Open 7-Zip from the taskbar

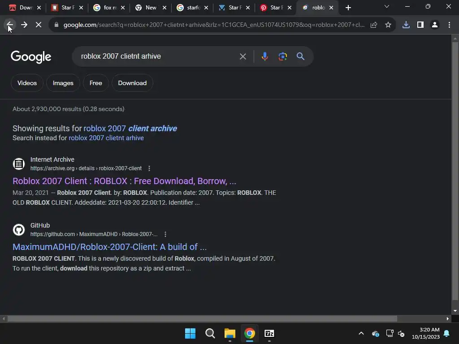click(x=269, y=333)
